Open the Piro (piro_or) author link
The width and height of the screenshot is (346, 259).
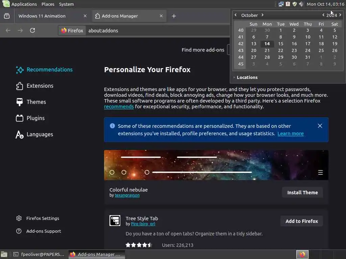pos(143,224)
